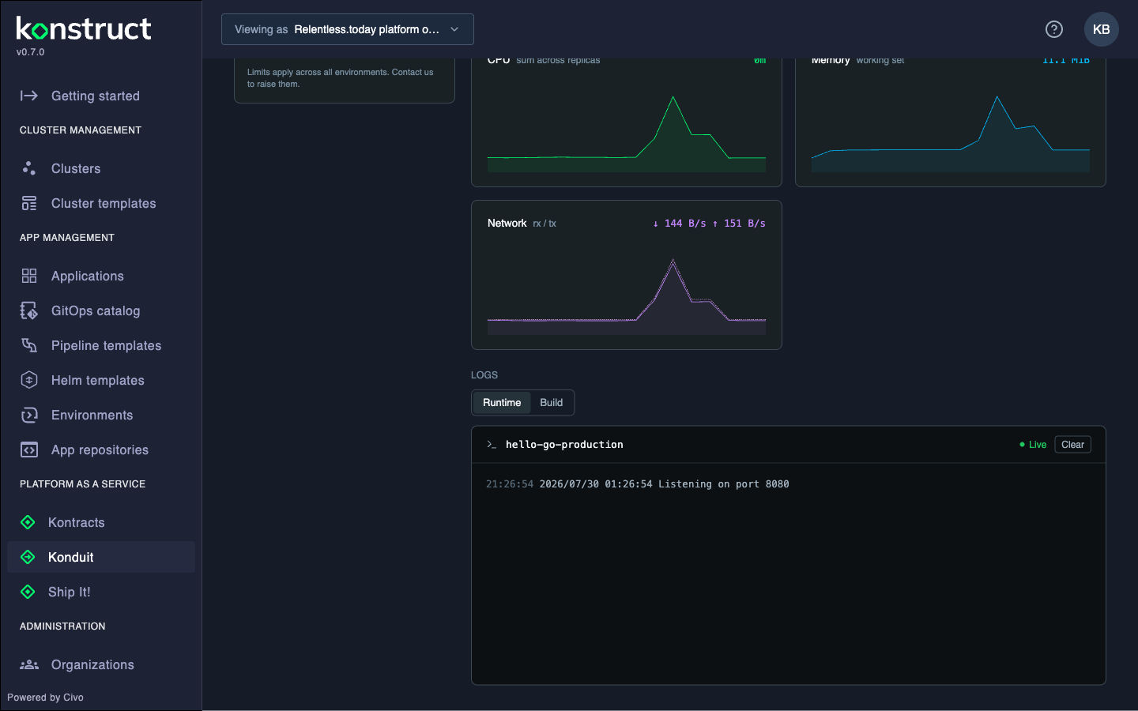This screenshot has height=711, width=1138.
Task: Switch to the Runtime logs tab
Action: (x=502, y=403)
